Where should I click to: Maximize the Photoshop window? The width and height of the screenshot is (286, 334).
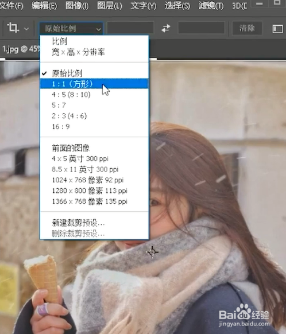[x=277, y=2]
